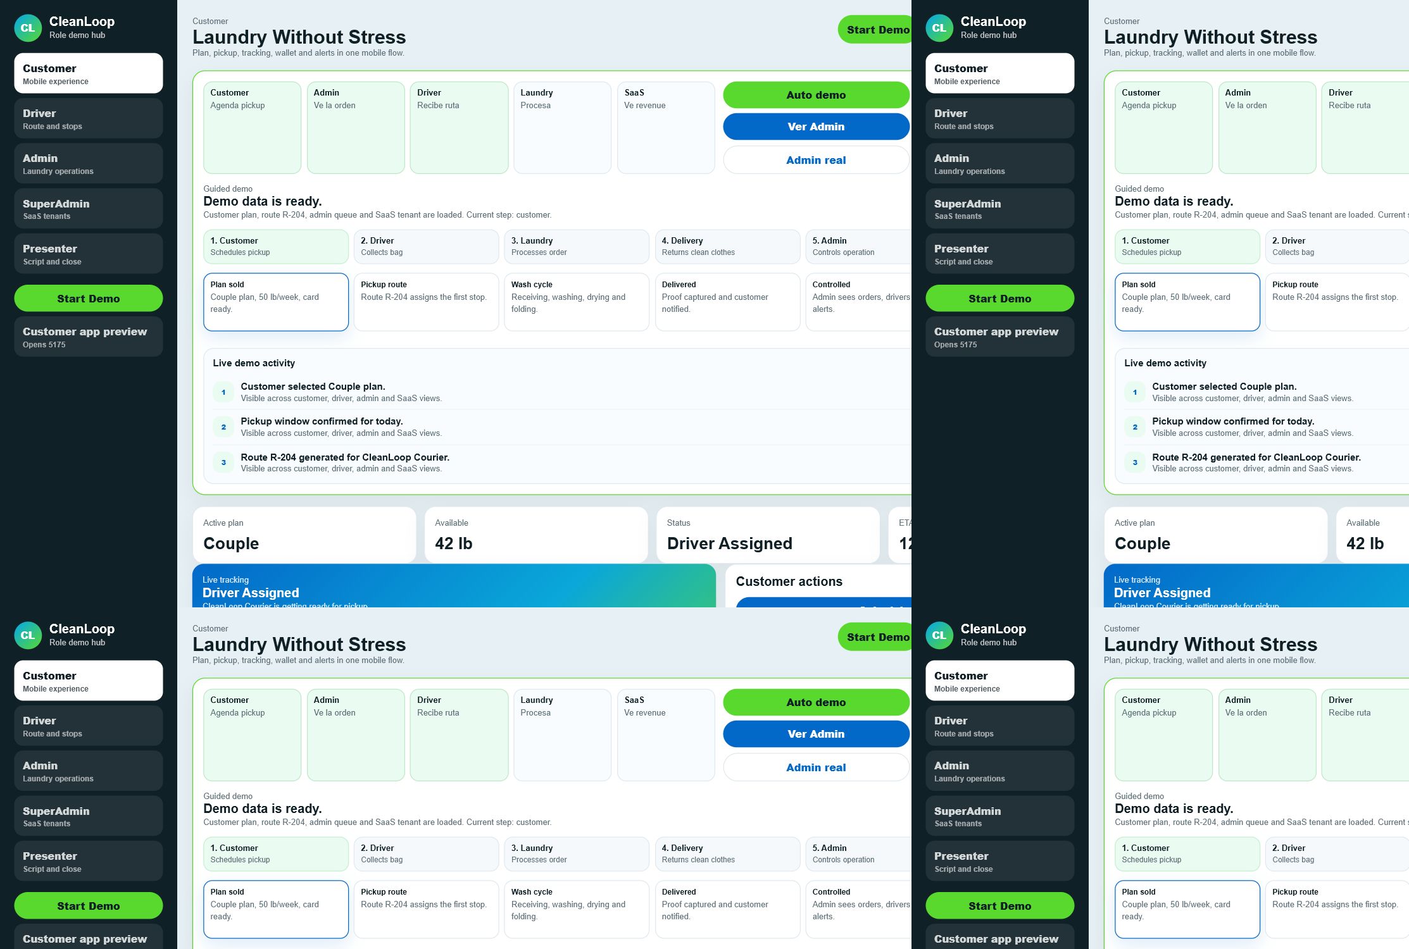Select step 5. Admin in upper-left panel
Image resolution: width=1409 pixels, height=949 pixels.
(x=858, y=246)
